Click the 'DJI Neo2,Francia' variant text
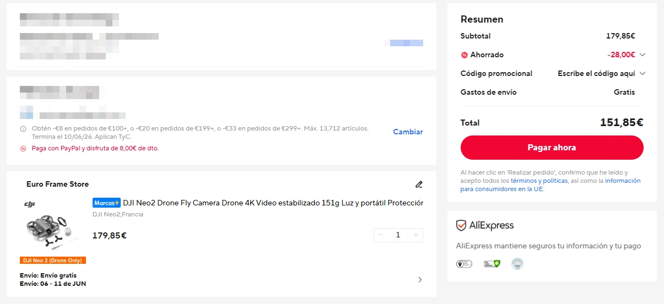The height and width of the screenshot is (304, 664). pos(118,214)
